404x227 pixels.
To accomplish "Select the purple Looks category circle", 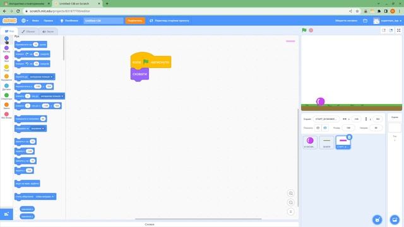I will [x=6, y=48].
